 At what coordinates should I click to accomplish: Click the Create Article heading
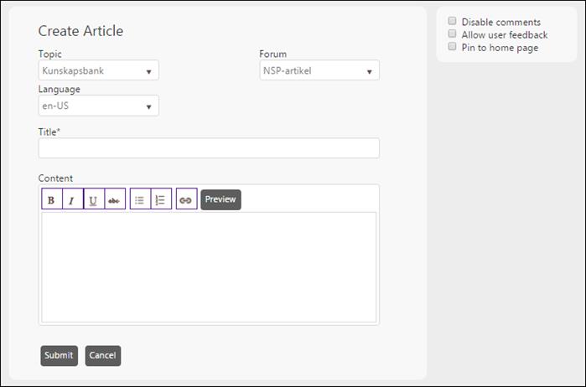[x=80, y=31]
